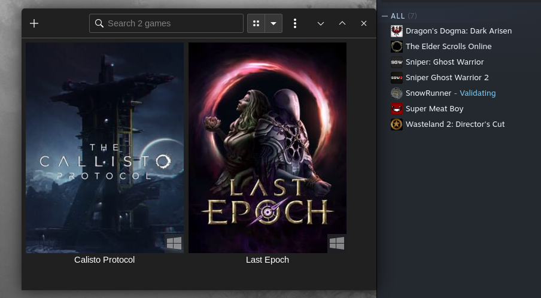
Task: Click the Calisto Protocol title label
Action: click(105, 260)
